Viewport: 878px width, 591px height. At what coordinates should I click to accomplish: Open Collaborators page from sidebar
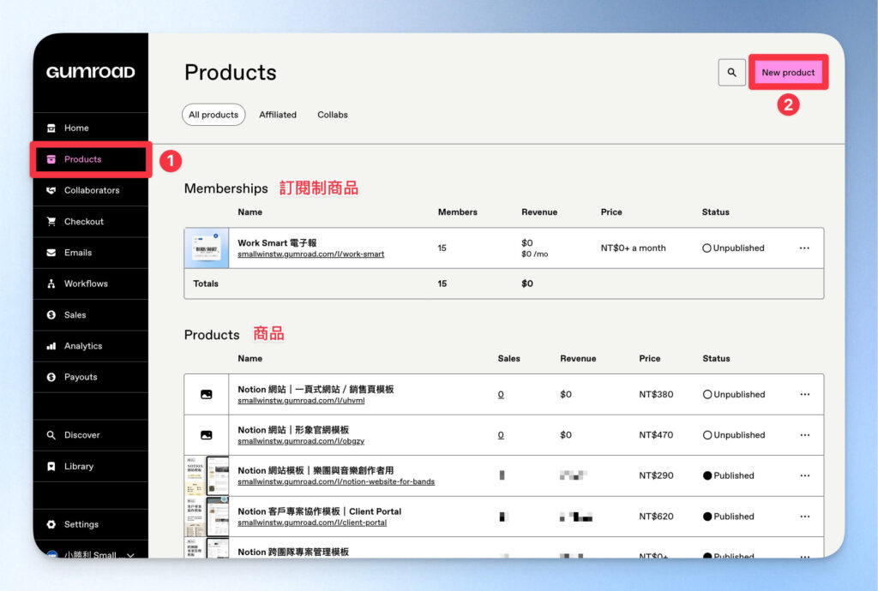tap(91, 190)
